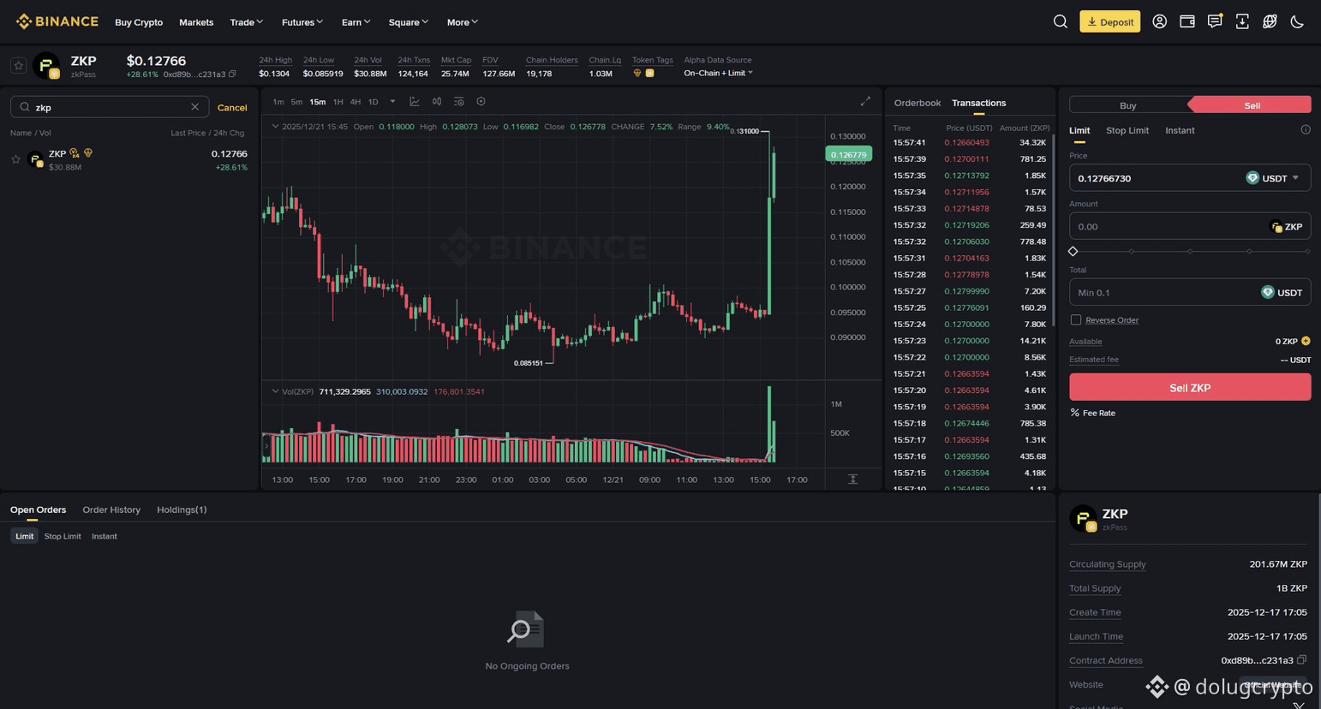
Task: Click the Deposit button
Action: pos(1109,21)
